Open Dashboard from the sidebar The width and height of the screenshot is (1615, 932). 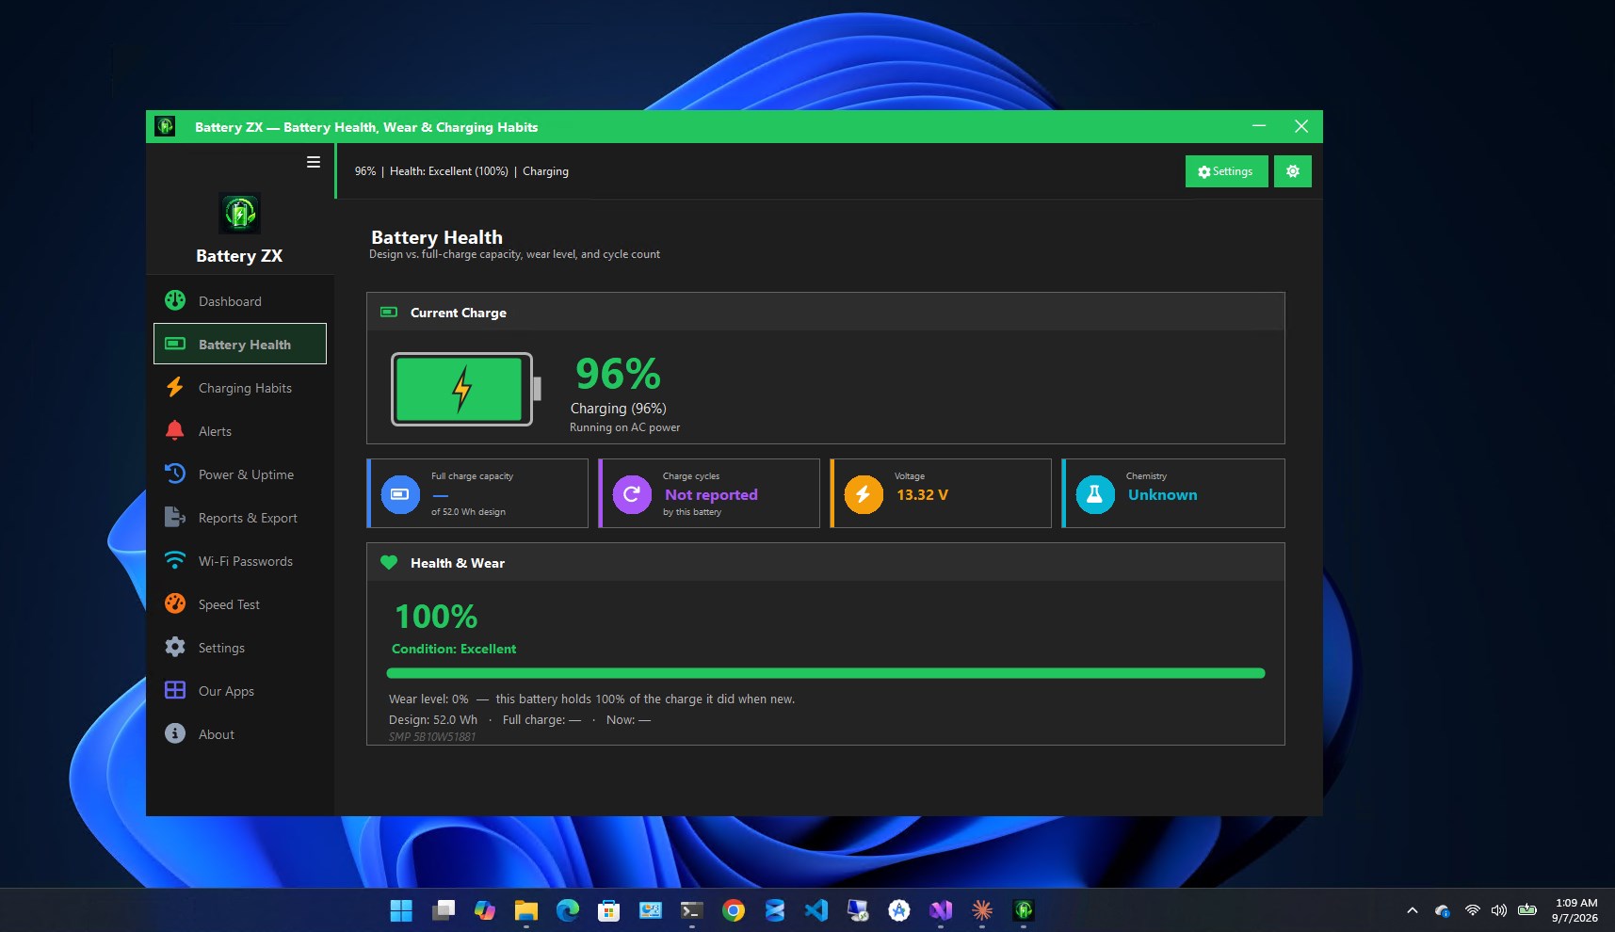point(240,301)
